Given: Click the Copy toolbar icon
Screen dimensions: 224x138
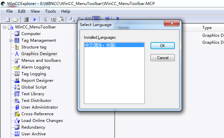Looking at the screenshot, I should (53, 19).
